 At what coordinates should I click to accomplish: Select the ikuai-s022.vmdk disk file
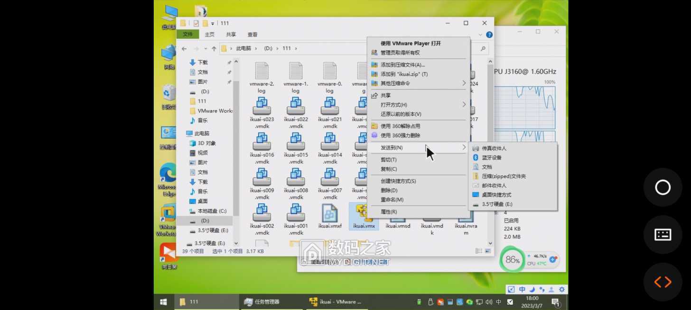click(296, 113)
